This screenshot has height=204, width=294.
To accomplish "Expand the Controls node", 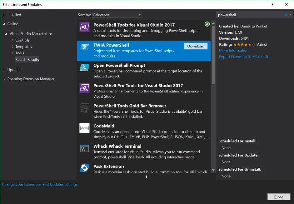I will point(12,40).
